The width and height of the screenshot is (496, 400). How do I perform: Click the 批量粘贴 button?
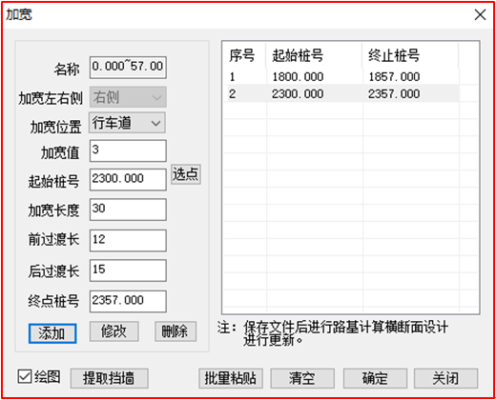pyautogui.click(x=231, y=378)
